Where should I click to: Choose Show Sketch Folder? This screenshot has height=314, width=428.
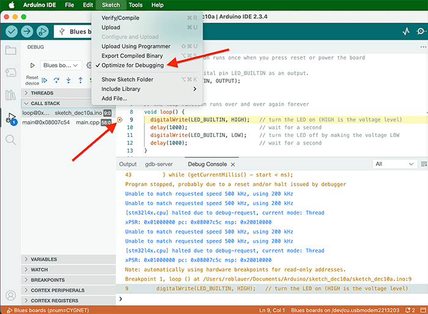click(149, 80)
